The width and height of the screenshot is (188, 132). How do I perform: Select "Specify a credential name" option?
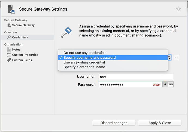point(84,67)
